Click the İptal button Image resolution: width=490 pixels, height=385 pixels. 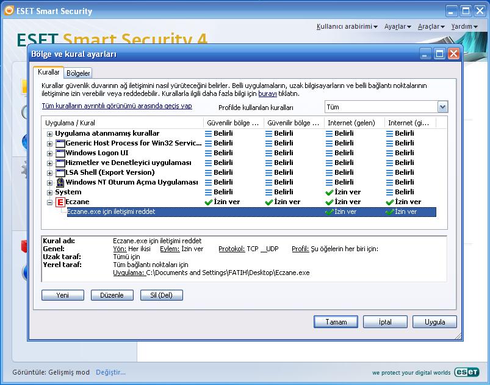coord(385,322)
